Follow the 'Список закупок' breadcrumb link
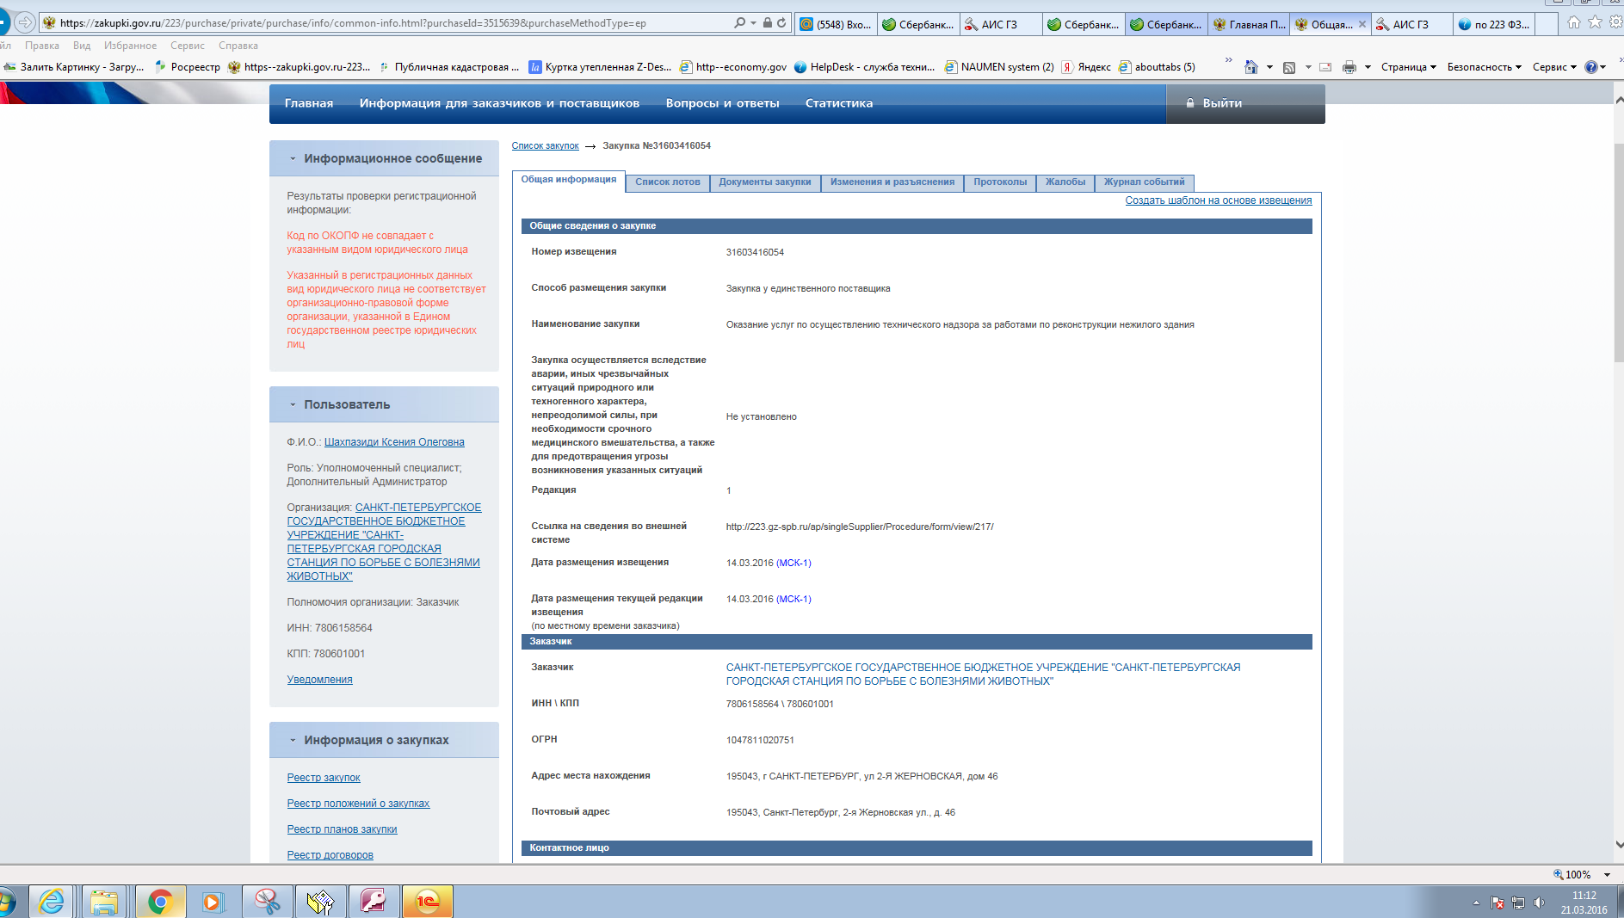The height and width of the screenshot is (918, 1624). (x=545, y=146)
